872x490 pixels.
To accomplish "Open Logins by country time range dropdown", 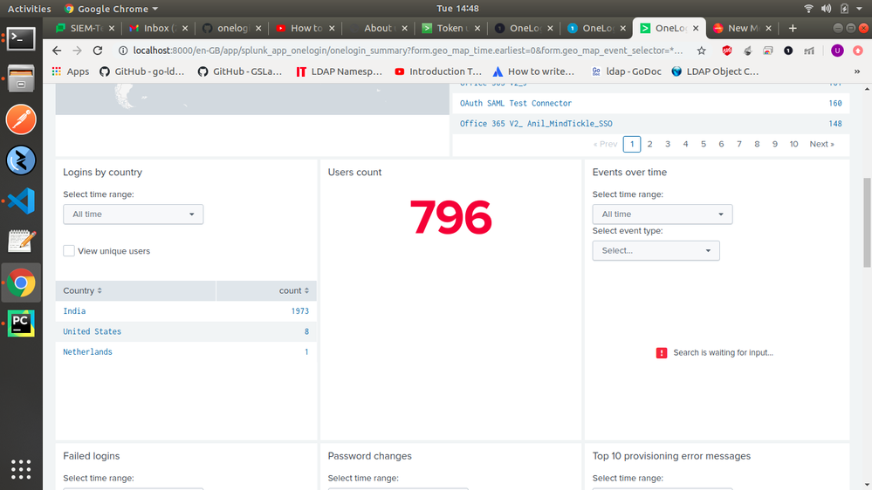I will 133,214.
